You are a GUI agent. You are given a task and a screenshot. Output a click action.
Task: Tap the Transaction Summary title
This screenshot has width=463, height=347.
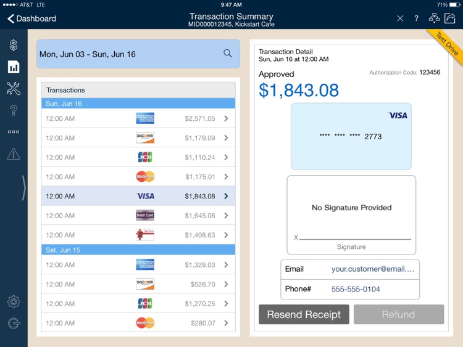point(231,16)
